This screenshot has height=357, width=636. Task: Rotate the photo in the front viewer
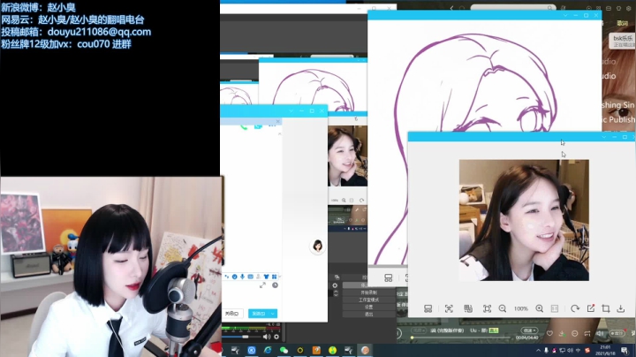tap(575, 308)
